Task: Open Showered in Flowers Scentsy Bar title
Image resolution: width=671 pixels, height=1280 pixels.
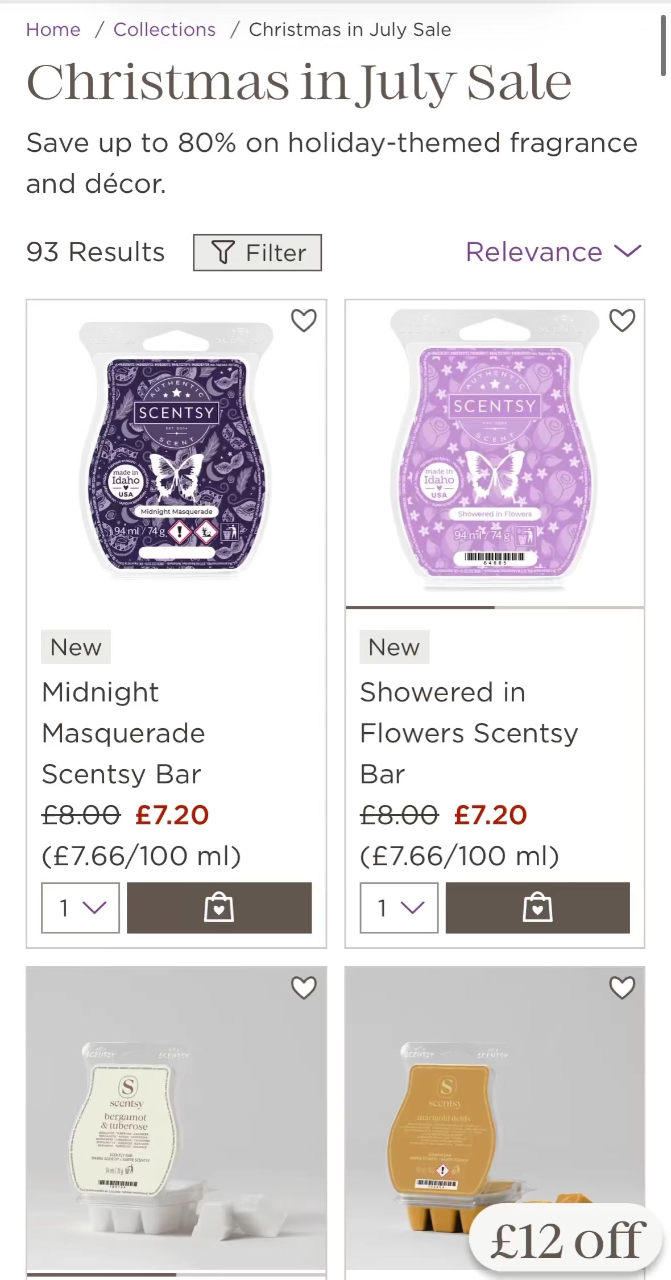Action: [469, 733]
